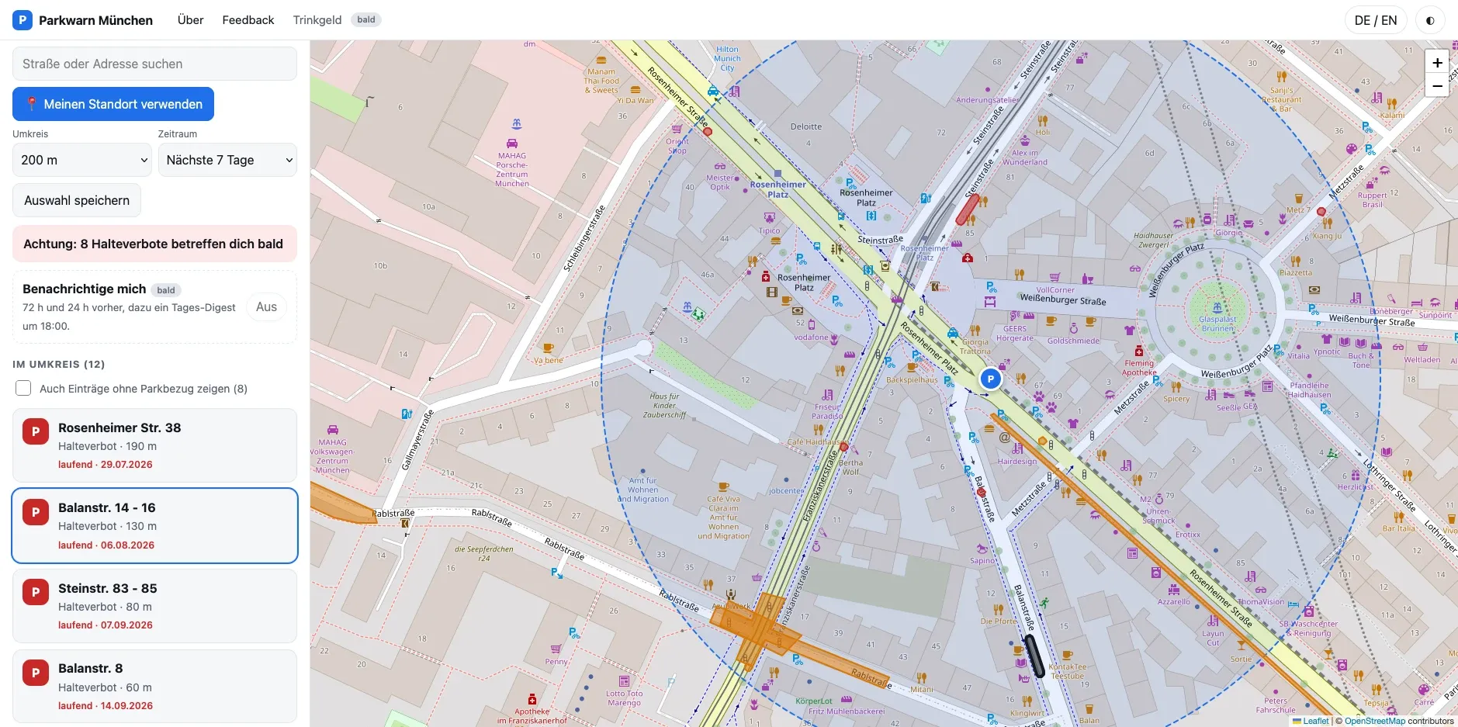Click the MAHAG Volkswagen Zentrum car icon
The height and width of the screenshot is (727, 1458).
[x=333, y=430]
